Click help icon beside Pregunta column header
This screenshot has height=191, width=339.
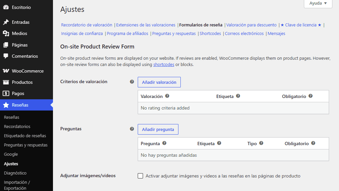click(x=164, y=143)
